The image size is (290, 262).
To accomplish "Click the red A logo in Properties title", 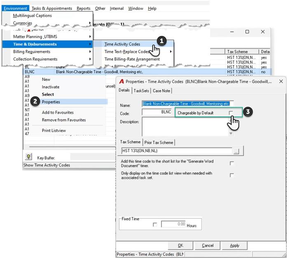I will (122, 81).
